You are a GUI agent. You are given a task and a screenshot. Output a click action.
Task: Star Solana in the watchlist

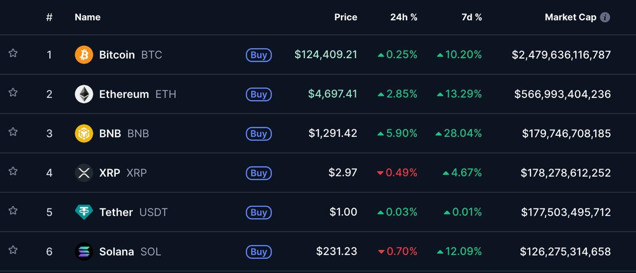coord(13,250)
